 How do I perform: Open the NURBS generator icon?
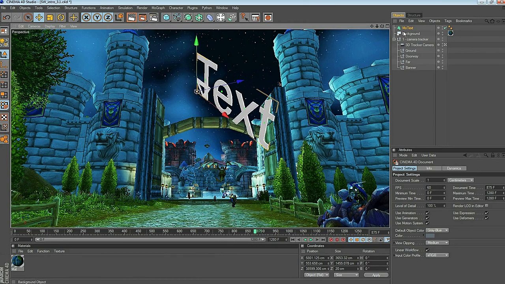[x=188, y=17]
